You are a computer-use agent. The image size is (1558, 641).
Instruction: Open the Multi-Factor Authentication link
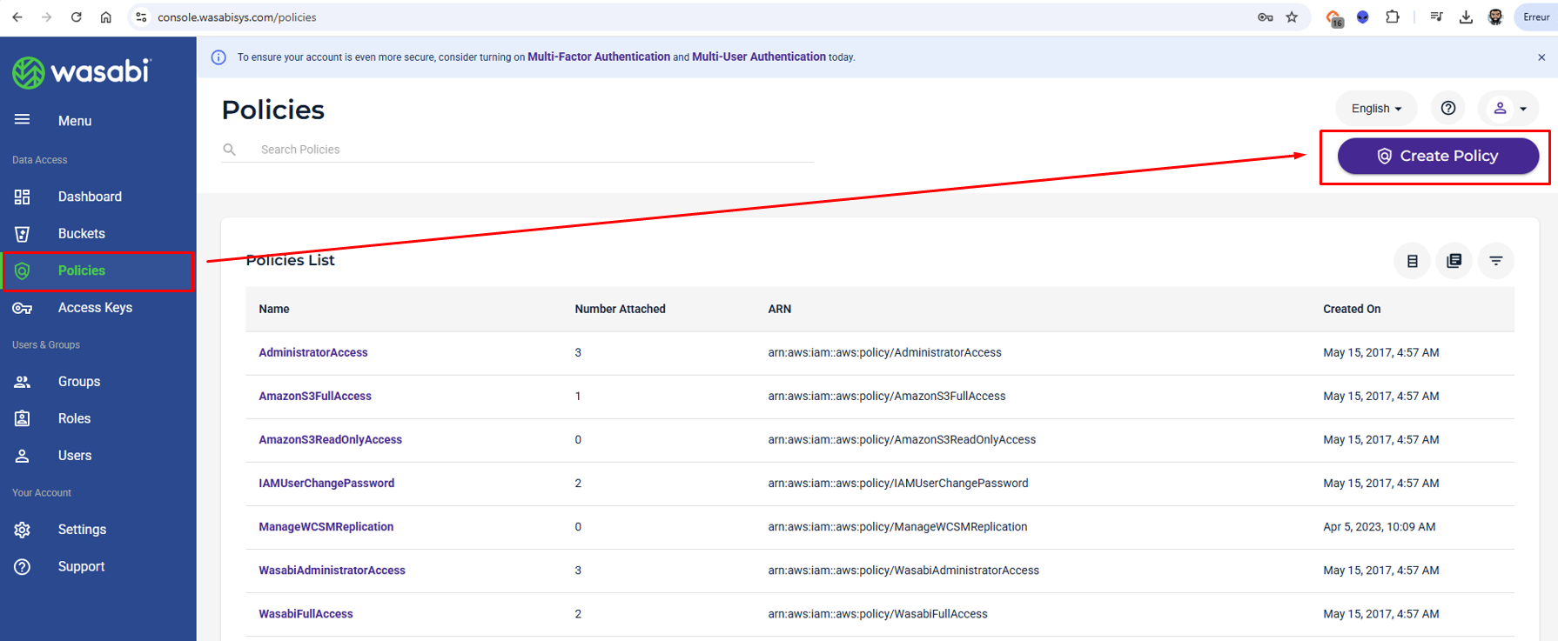tap(598, 57)
